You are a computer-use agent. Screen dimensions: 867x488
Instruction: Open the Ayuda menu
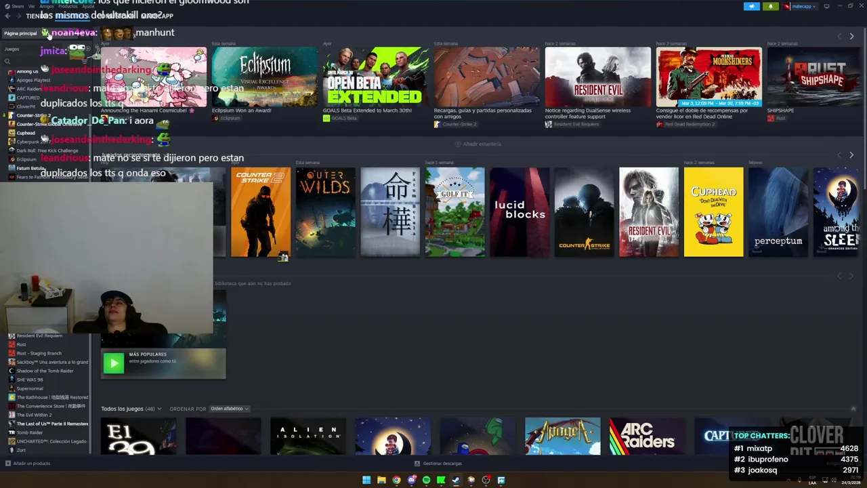pos(88,6)
